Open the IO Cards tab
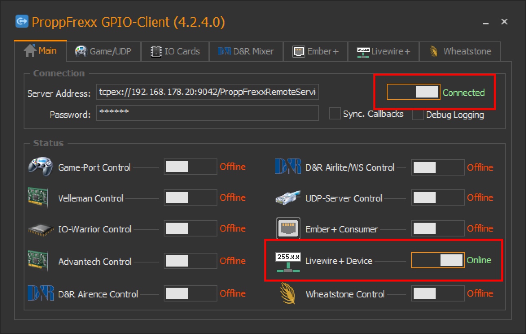526x334 pixels. (175, 52)
